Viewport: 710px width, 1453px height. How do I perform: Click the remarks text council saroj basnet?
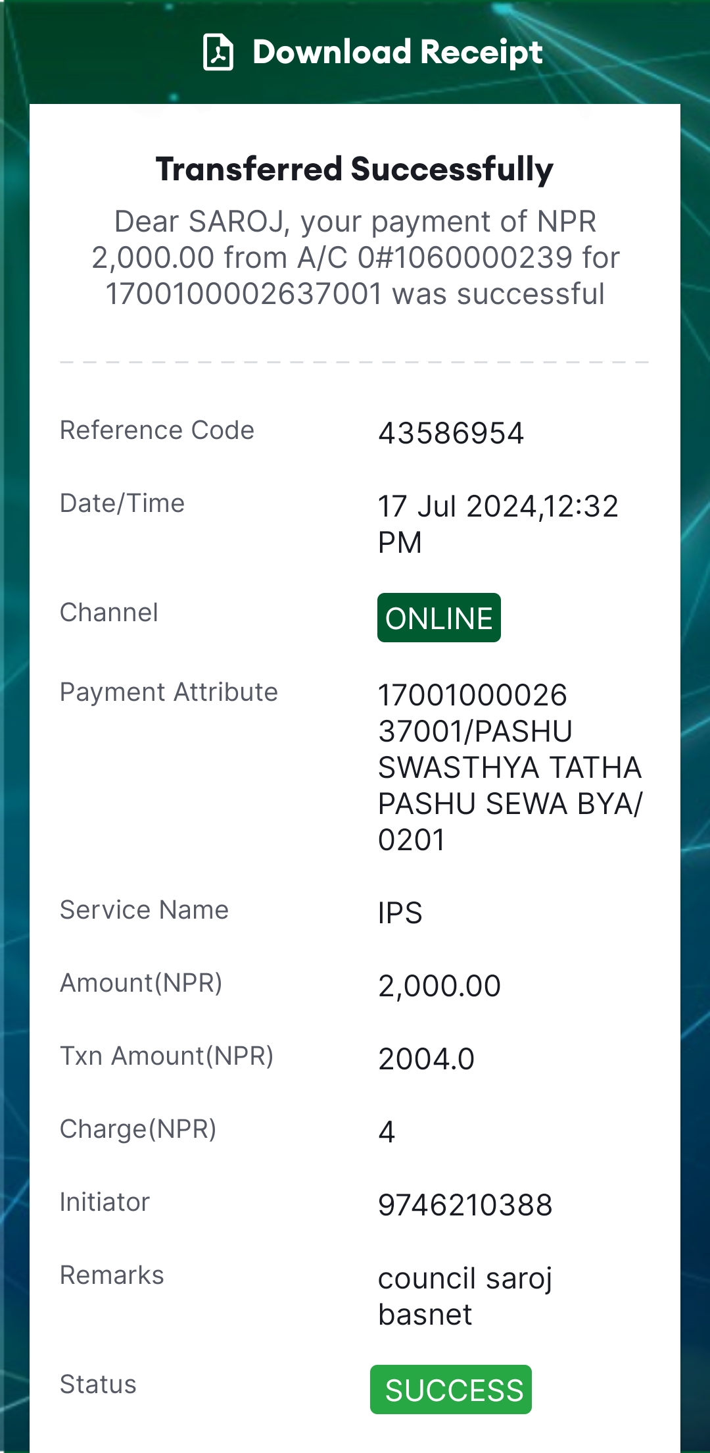[465, 1296]
